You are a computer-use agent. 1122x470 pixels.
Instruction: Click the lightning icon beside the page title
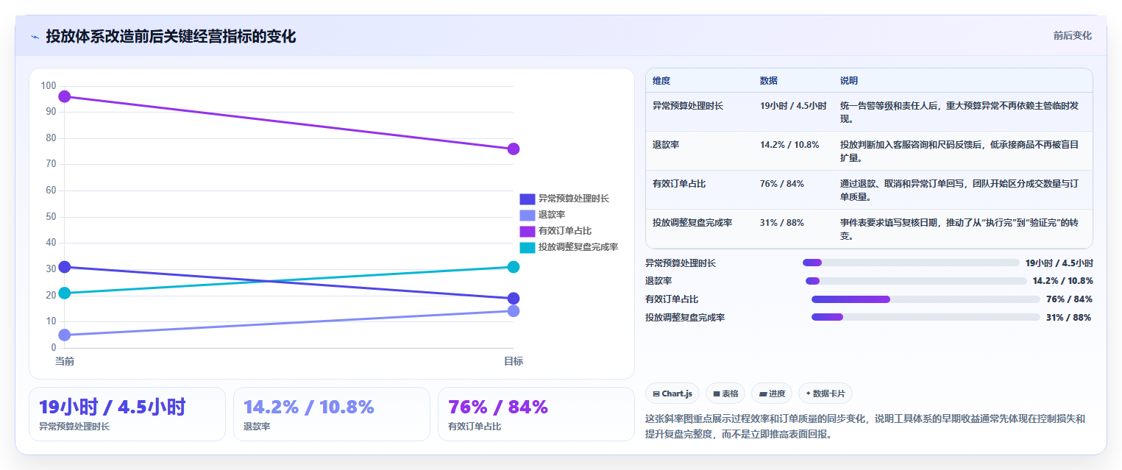click(35, 37)
